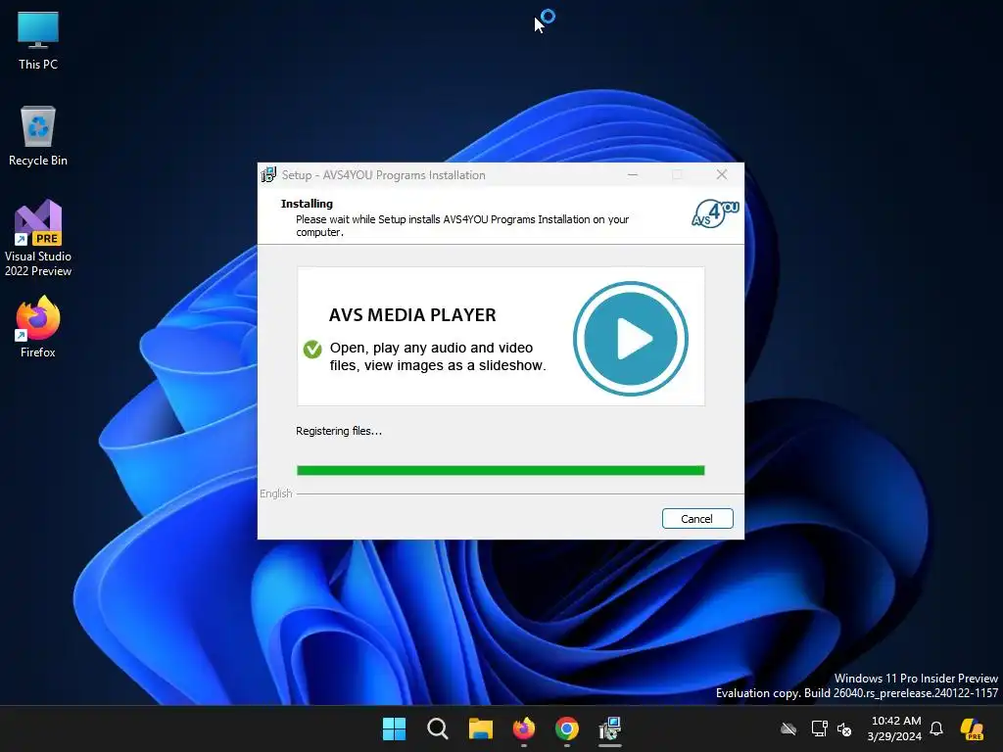This screenshot has width=1003, height=752.
Task: Click the "Installing" header text
Action: tap(307, 204)
